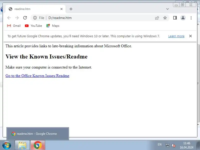Minimize the Chrome window
Image resolution: width=200 pixels, height=150 pixels.
pyautogui.click(x=176, y=5)
